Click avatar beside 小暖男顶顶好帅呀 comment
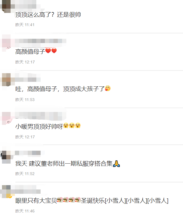This screenshot has width=183, height=217. 6,118
